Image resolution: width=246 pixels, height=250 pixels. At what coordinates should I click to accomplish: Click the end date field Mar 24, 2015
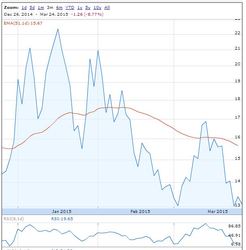tap(55, 14)
